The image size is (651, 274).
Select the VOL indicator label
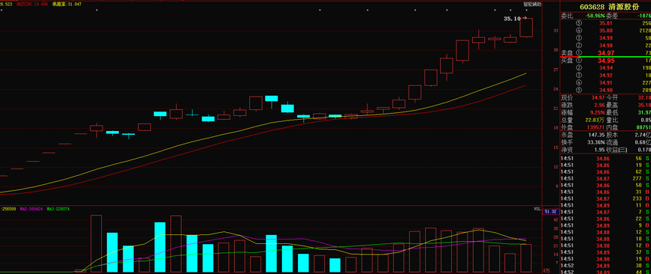tap(537, 209)
